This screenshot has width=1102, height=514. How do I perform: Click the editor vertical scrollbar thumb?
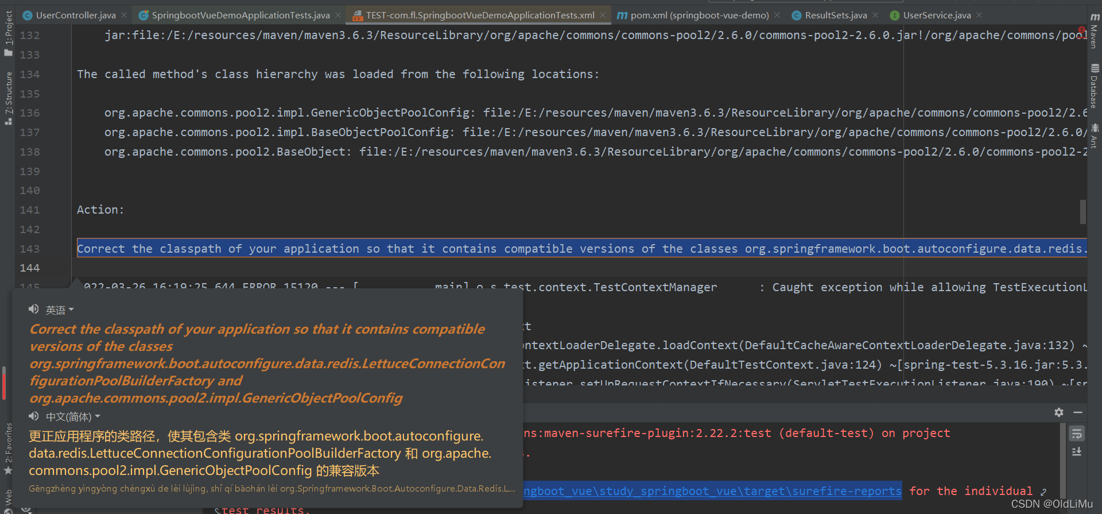click(1083, 212)
